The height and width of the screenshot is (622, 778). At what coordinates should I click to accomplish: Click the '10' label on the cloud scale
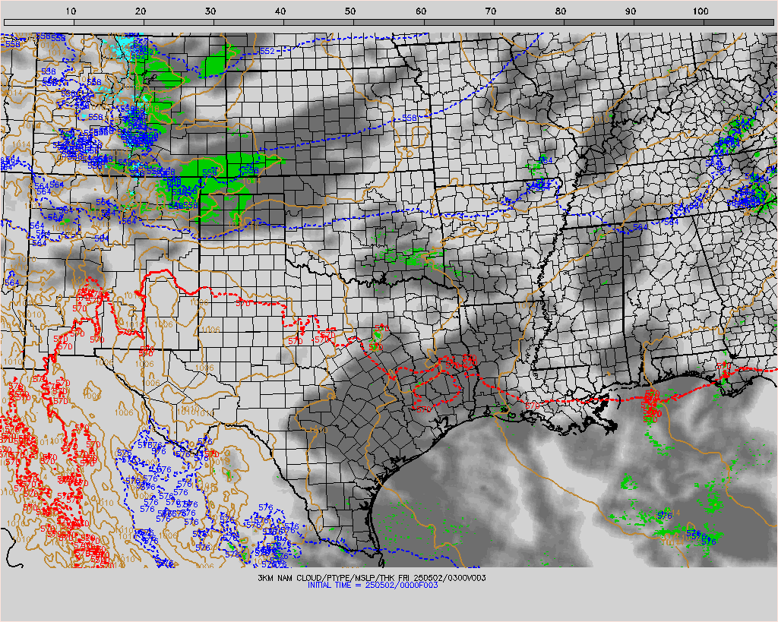click(x=71, y=11)
